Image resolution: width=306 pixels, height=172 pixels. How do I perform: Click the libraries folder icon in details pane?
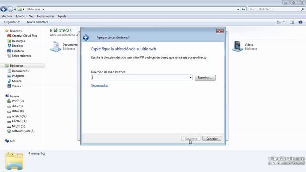click(14, 161)
